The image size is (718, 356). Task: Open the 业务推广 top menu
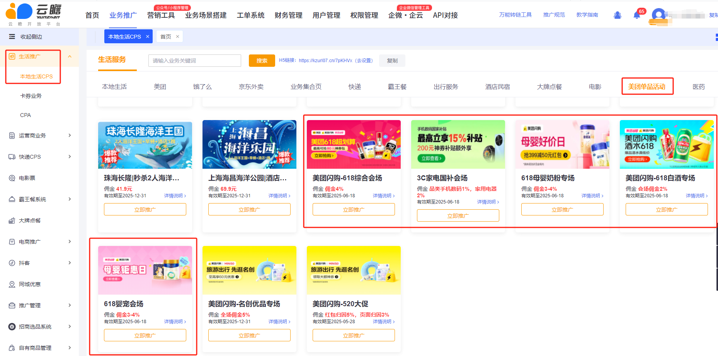[x=123, y=15]
